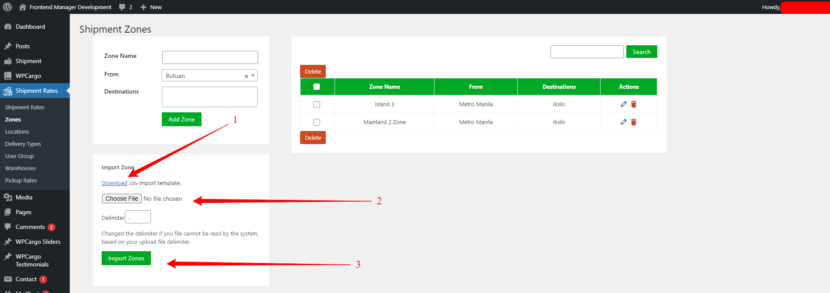Screen dimensions: 830x293
Task: Open Locations submenu item
Action: click(x=17, y=131)
